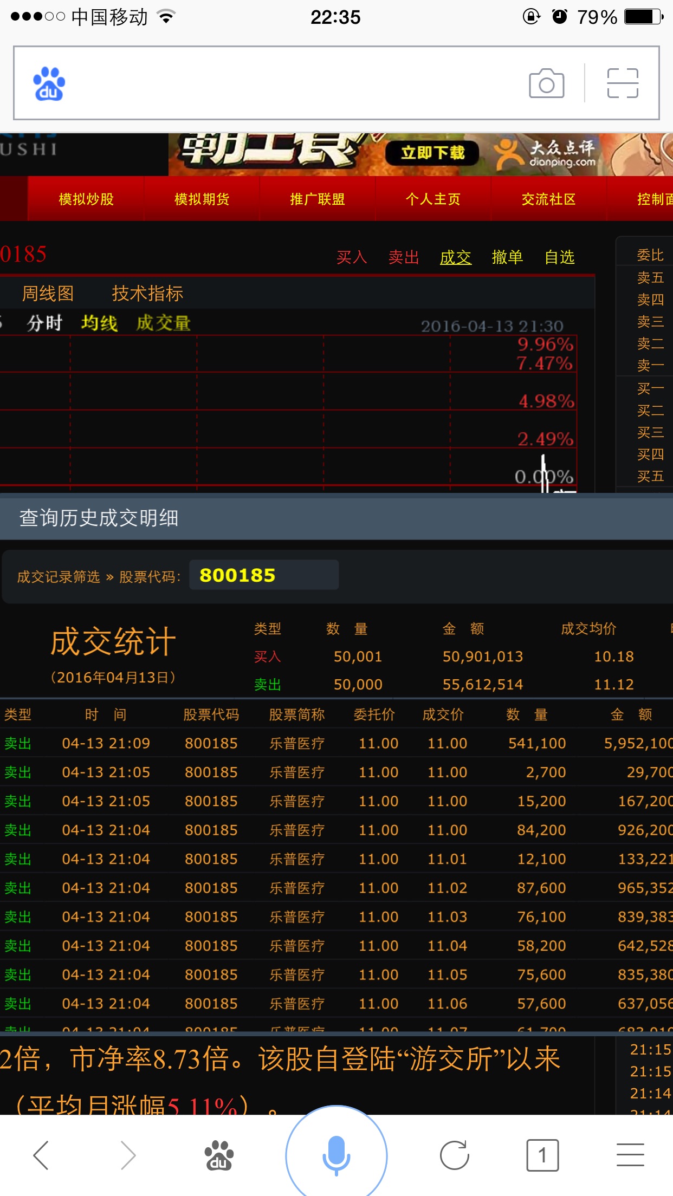Tap the 立即下载 banner button
673x1196 pixels.
pyautogui.click(x=432, y=153)
